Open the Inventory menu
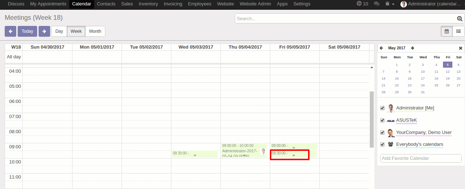The height and width of the screenshot is (189, 465). [148, 4]
